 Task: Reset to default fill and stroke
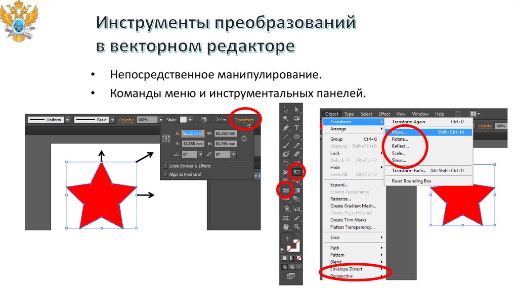click(283, 250)
